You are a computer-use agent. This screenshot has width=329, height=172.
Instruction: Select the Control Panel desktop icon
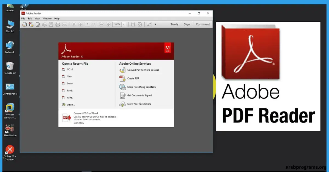[10, 89]
